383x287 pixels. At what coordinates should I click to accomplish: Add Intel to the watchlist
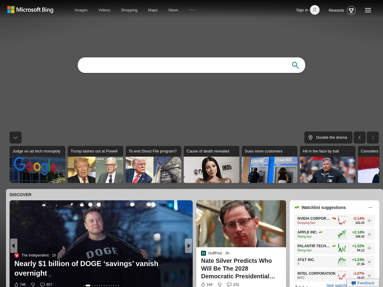click(x=369, y=276)
